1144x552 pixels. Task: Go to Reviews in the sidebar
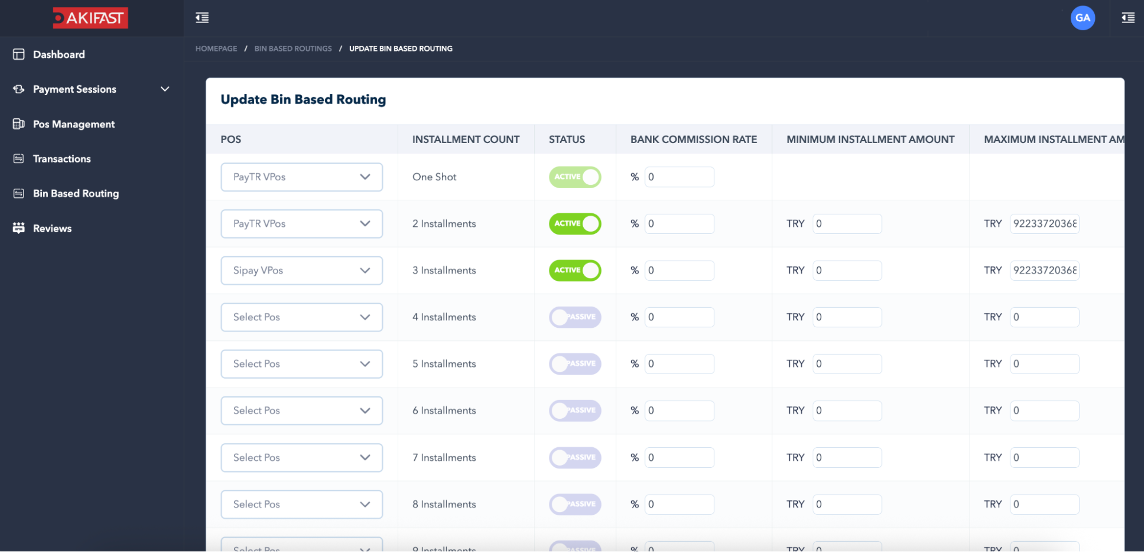(x=52, y=228)
